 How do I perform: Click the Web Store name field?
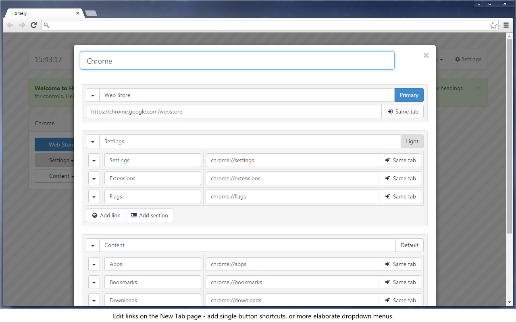point(247,95)
